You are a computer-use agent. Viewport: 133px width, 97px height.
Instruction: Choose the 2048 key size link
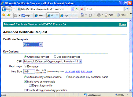tap(73, 72)
